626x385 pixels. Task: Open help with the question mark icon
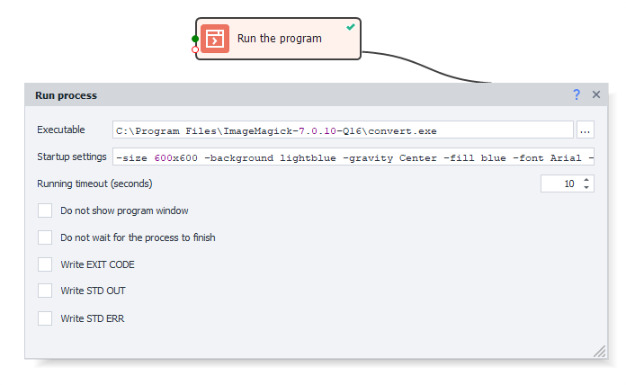[577, 94]
